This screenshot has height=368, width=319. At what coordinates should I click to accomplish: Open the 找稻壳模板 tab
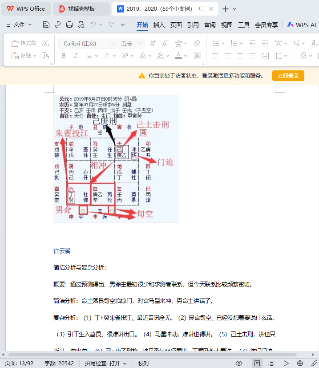(x=81, y=9)
